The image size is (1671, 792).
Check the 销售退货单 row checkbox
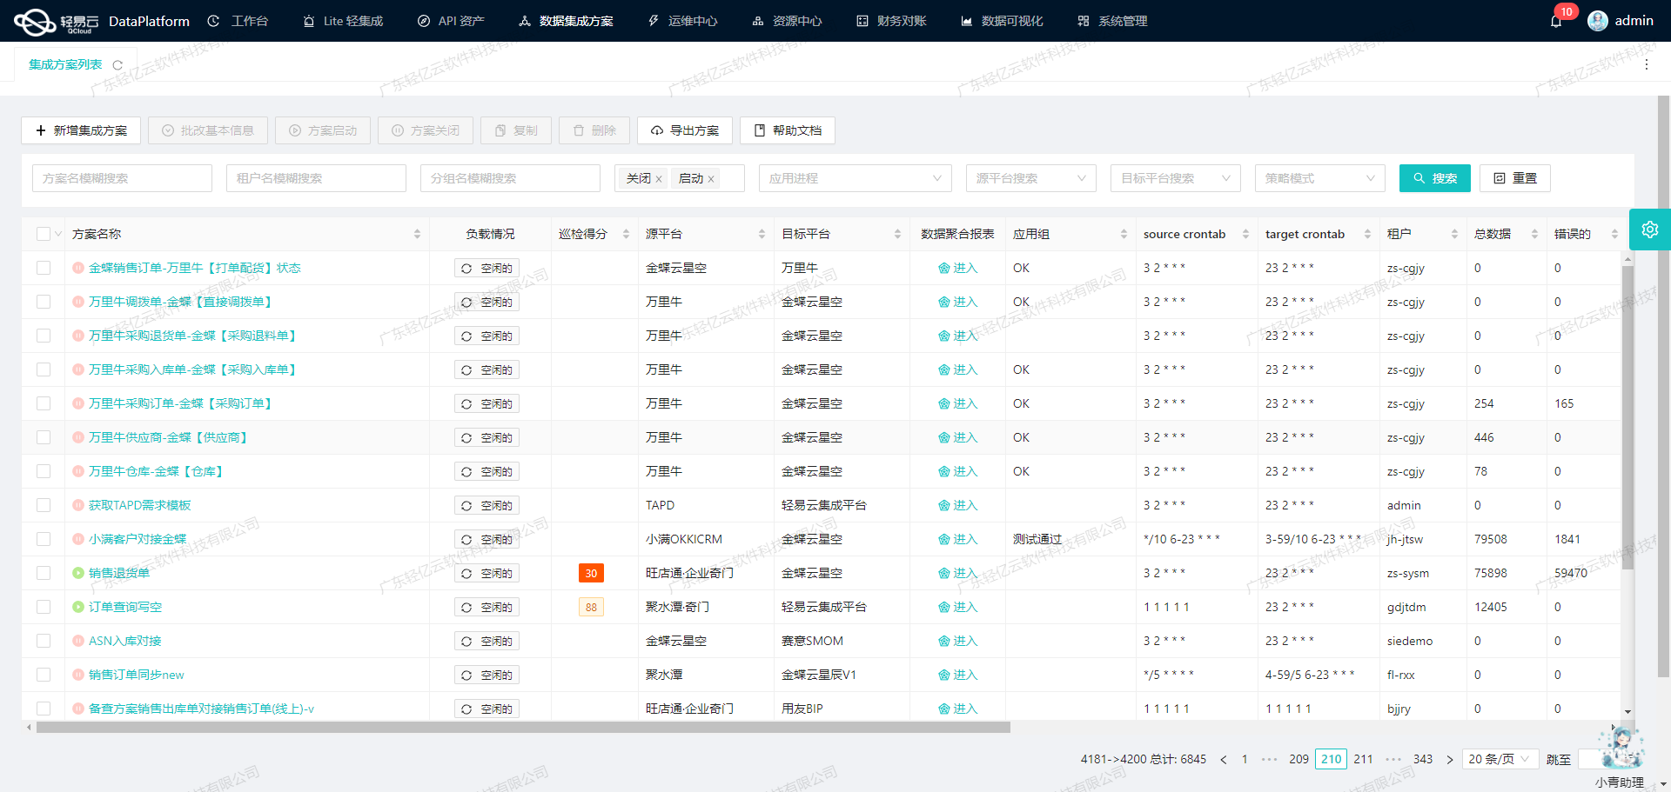pyautogui.click(x=44, y=573)
